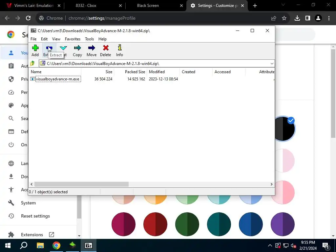The width and height of the screenshot is (336, 252).
Task: Select the purple theme color swatch
Action: (283, 224)
